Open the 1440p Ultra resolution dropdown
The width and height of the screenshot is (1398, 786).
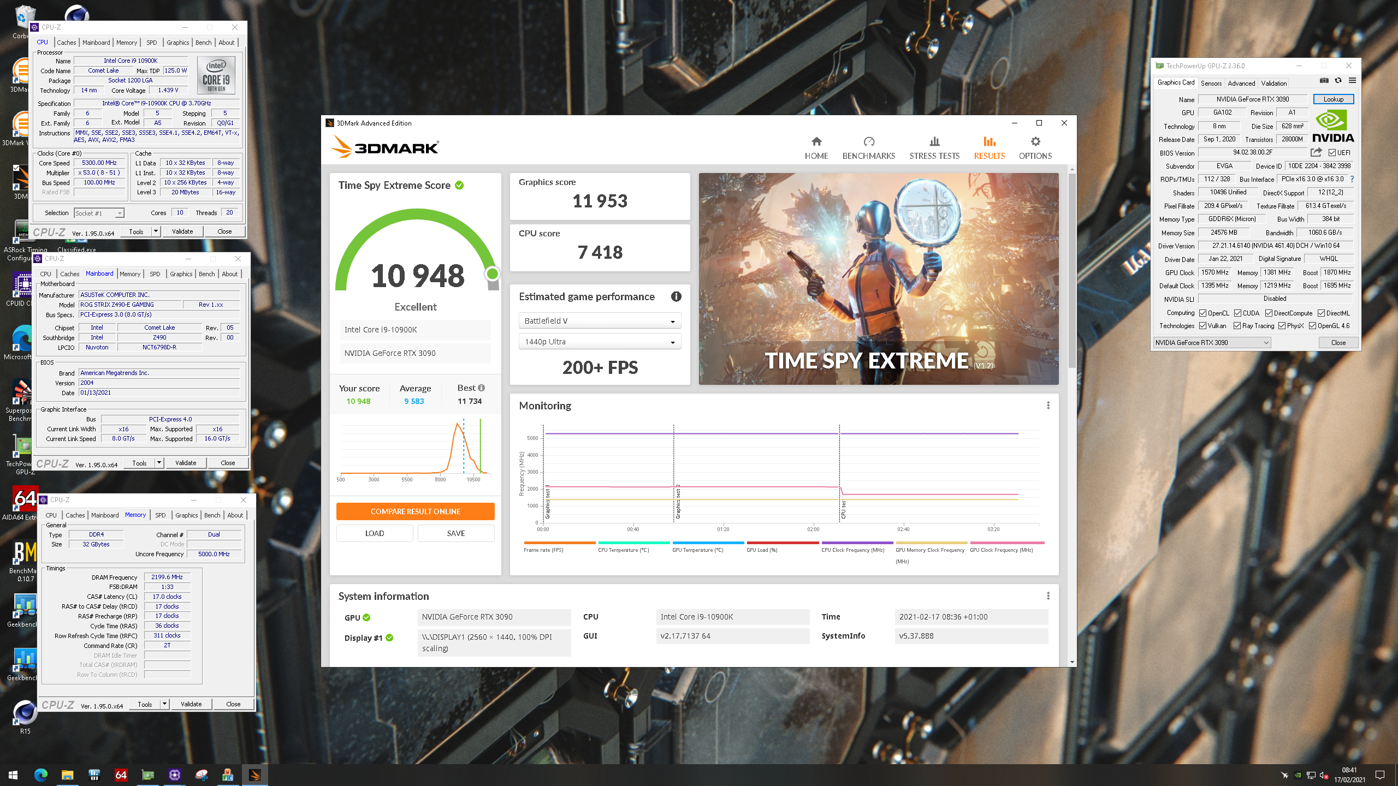pos(600,342)
